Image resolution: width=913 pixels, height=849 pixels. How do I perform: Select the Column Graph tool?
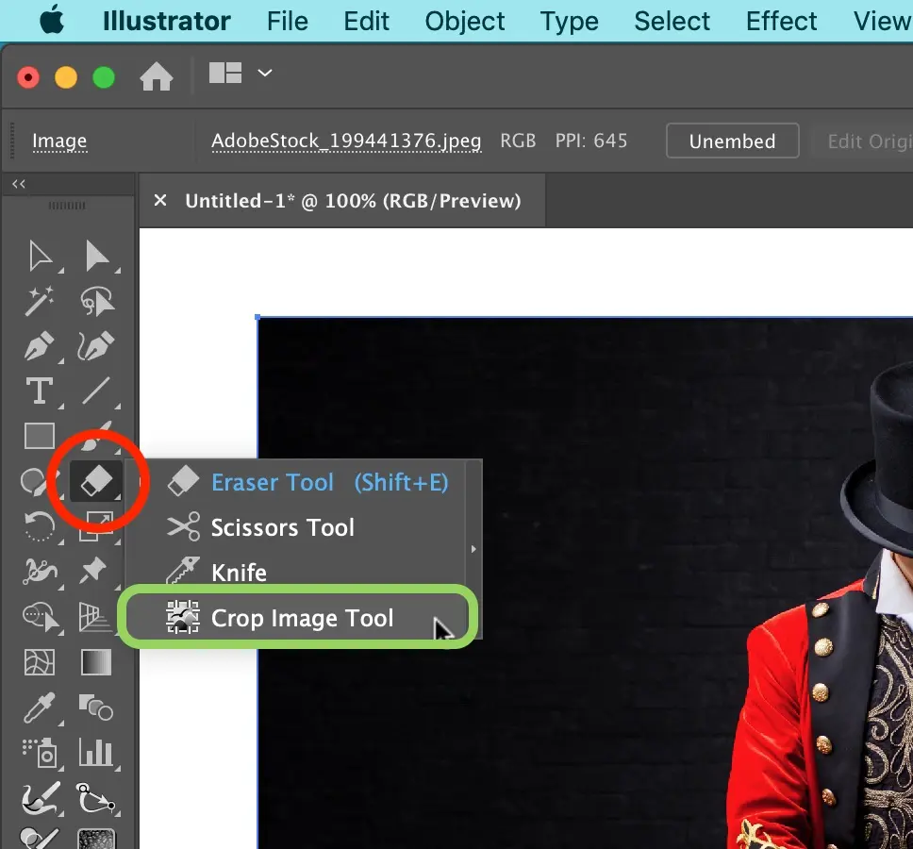98,753
